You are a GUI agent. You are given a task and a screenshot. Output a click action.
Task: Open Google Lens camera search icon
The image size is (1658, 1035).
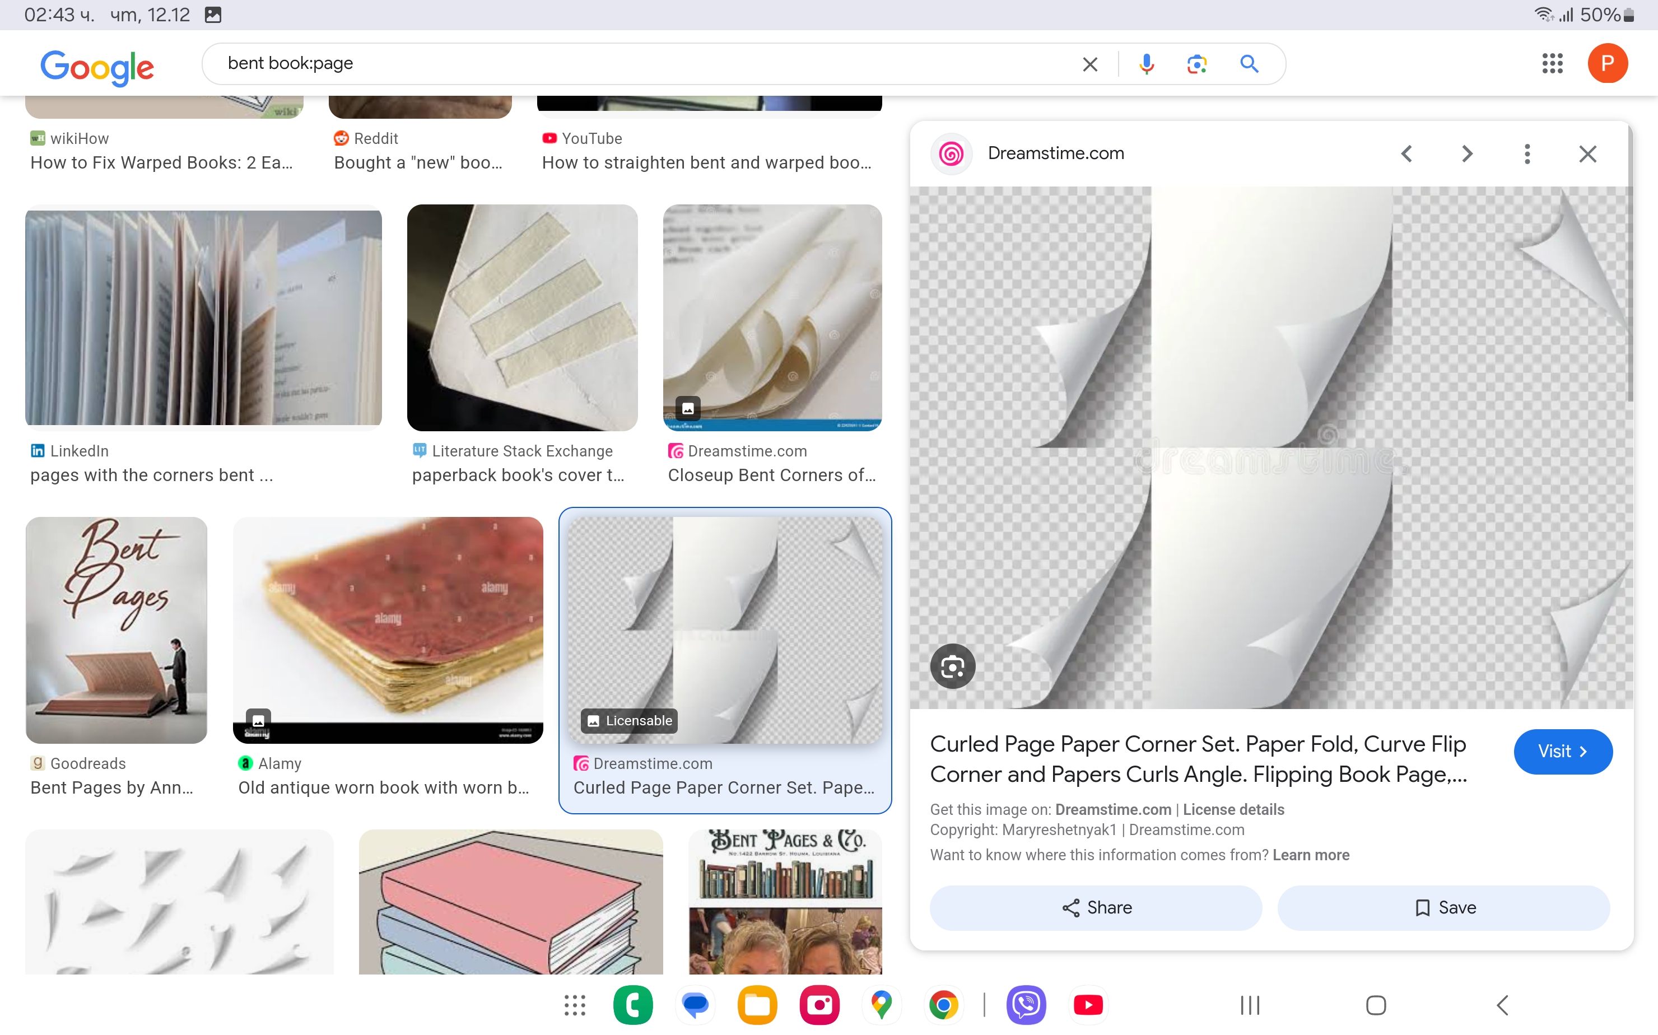pos(1196,64)
